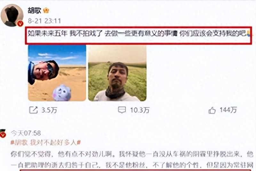This screenshot has height=171, width=256.
Task: Open the 10.3万 comments count
Action: (140, 110)
